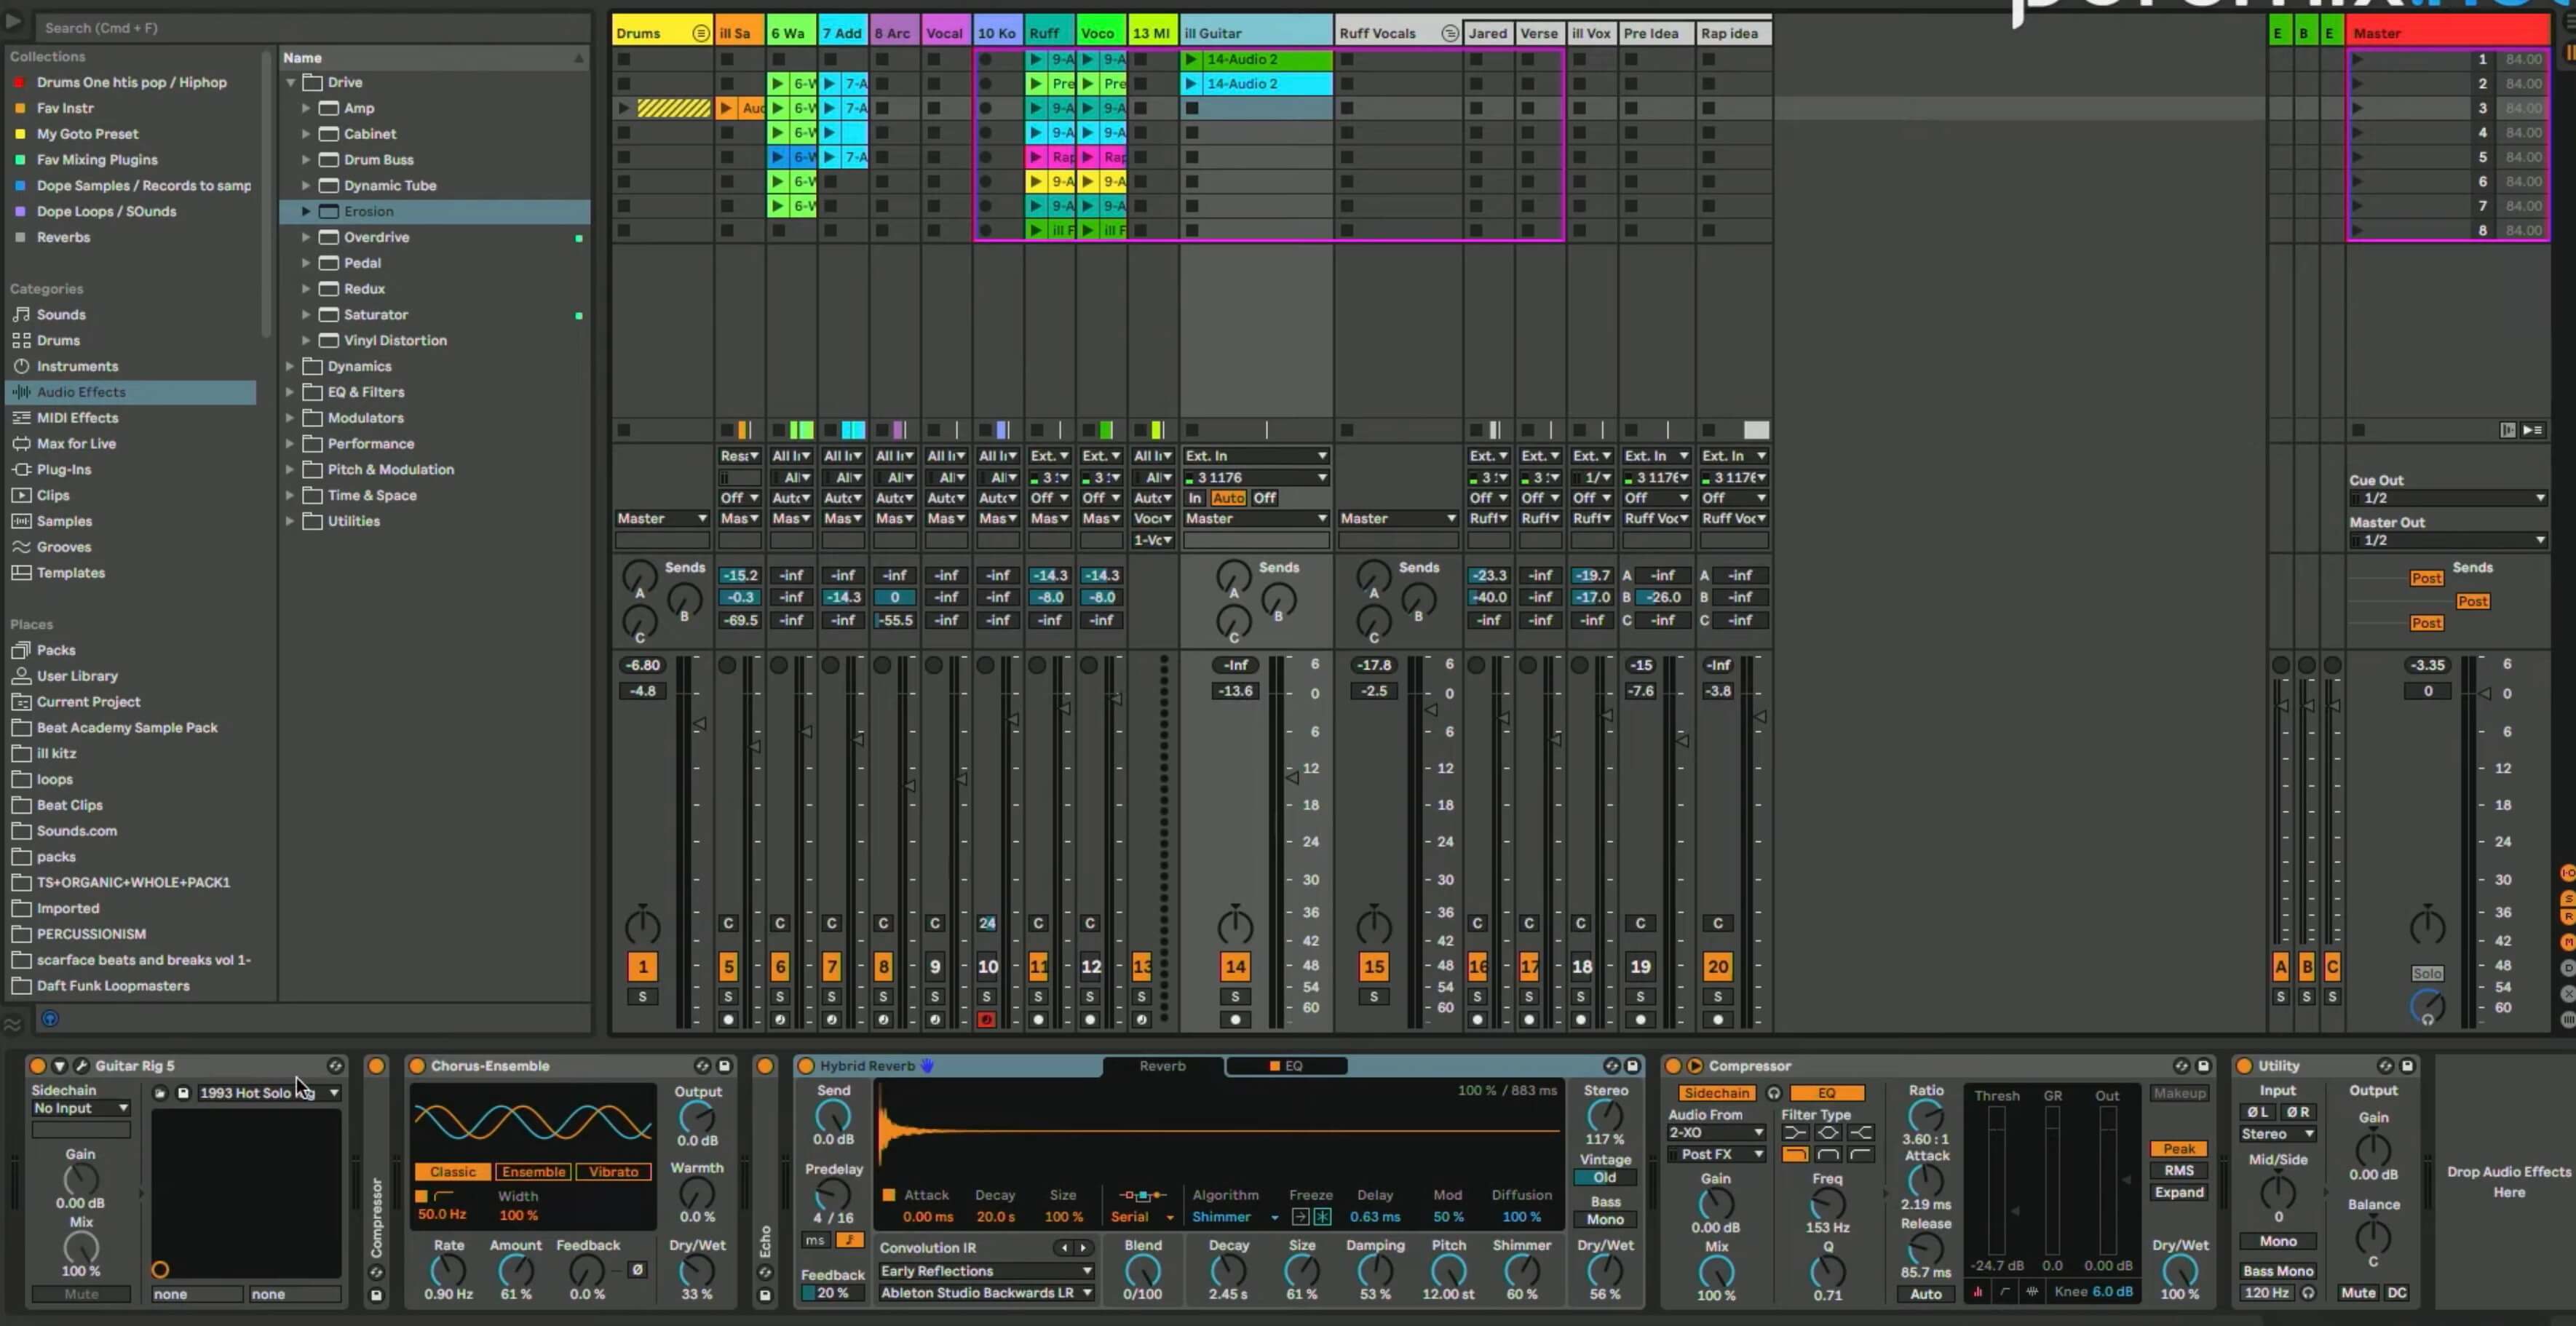This screenshot has height=1326, width=2576.
Task: Open Compressor Audio From 2-XO dropdown
Action: click(x=1716, y=1132)
